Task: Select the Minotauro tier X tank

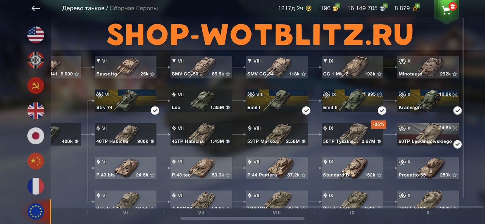Action: pos(428,67)
